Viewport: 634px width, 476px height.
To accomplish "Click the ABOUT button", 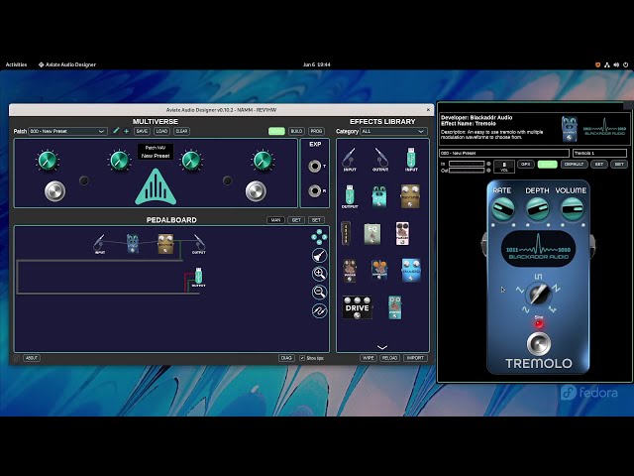I will coord(31,358).
